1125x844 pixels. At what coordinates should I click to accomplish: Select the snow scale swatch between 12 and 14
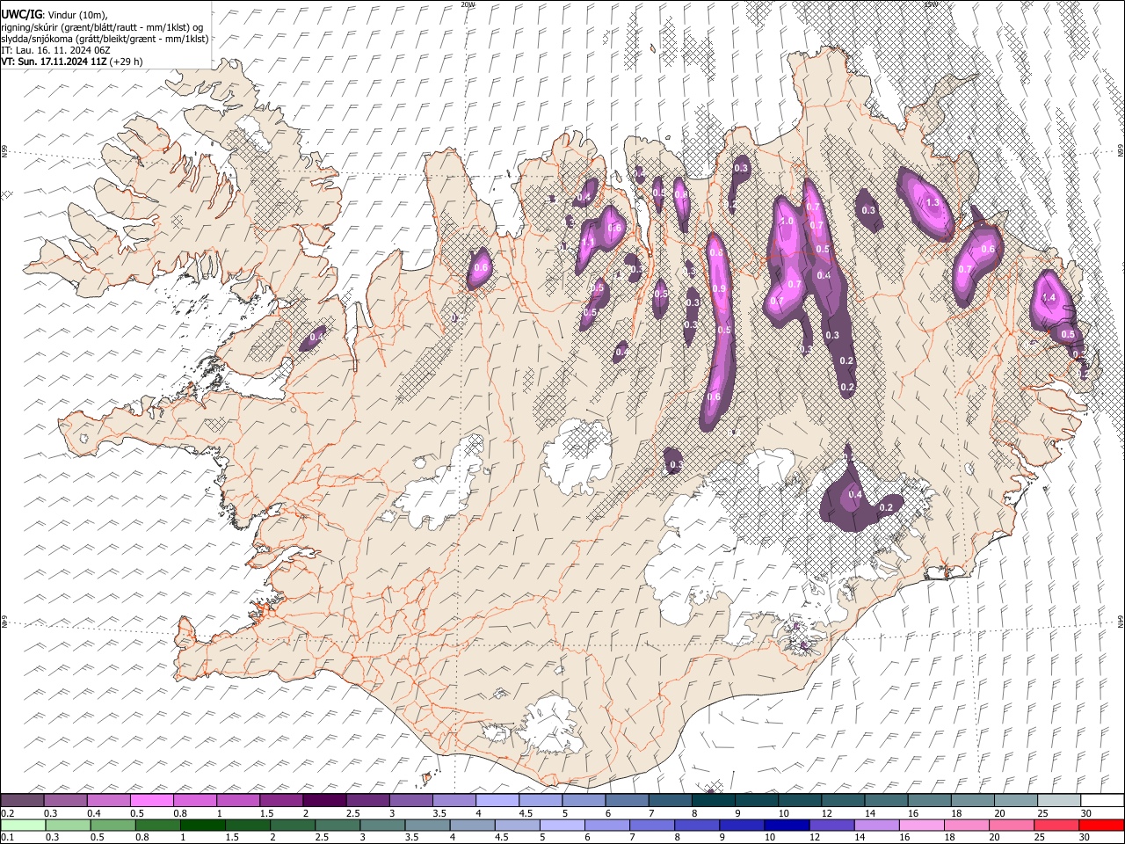click(843, 800)
